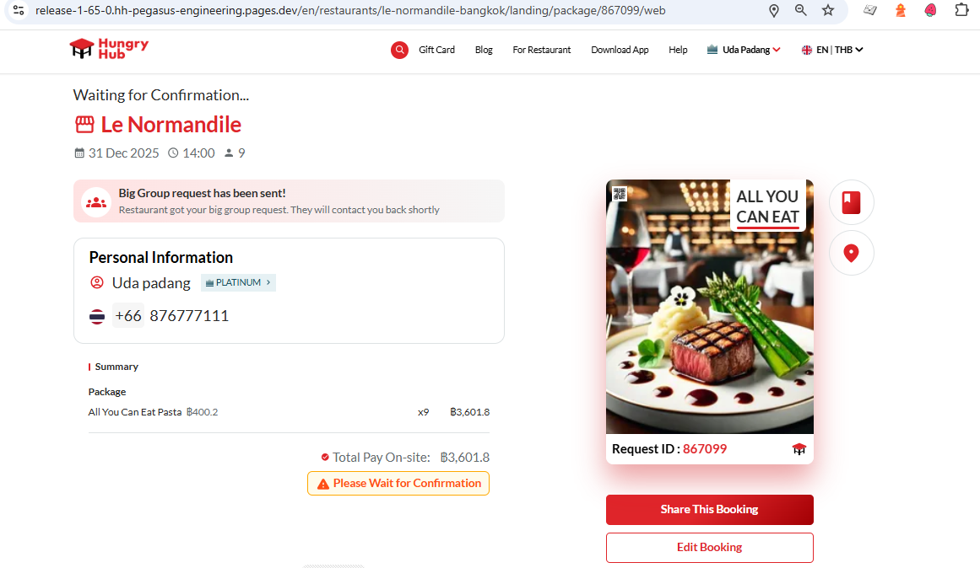This screenshot has height=568, width=980.
Task: Click the QR code icon on food image
Action: tap(620, 194)
